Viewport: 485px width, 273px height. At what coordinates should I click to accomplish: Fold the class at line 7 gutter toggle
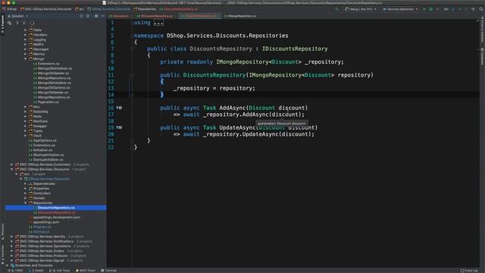click(132, 49)
